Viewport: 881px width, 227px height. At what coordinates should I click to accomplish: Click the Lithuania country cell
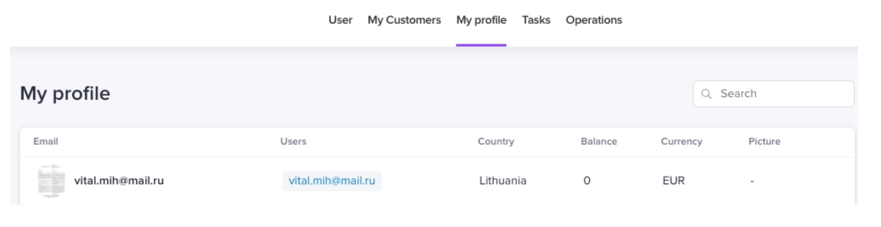503,181
